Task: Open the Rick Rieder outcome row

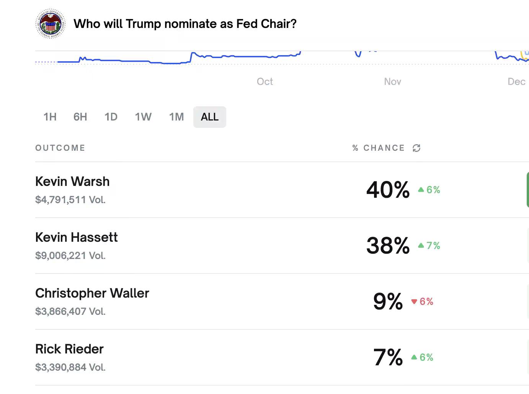Action: [x=69, y=349]
